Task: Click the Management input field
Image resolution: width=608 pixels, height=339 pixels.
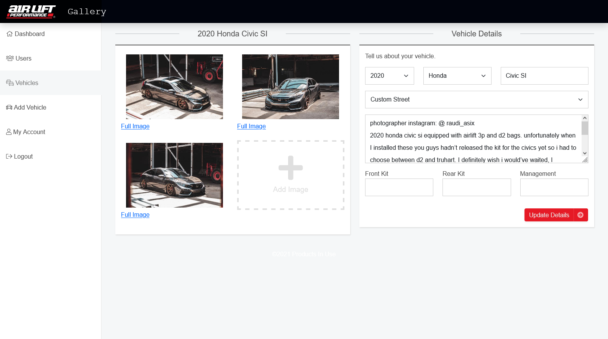Action: [x=554, y=187]
